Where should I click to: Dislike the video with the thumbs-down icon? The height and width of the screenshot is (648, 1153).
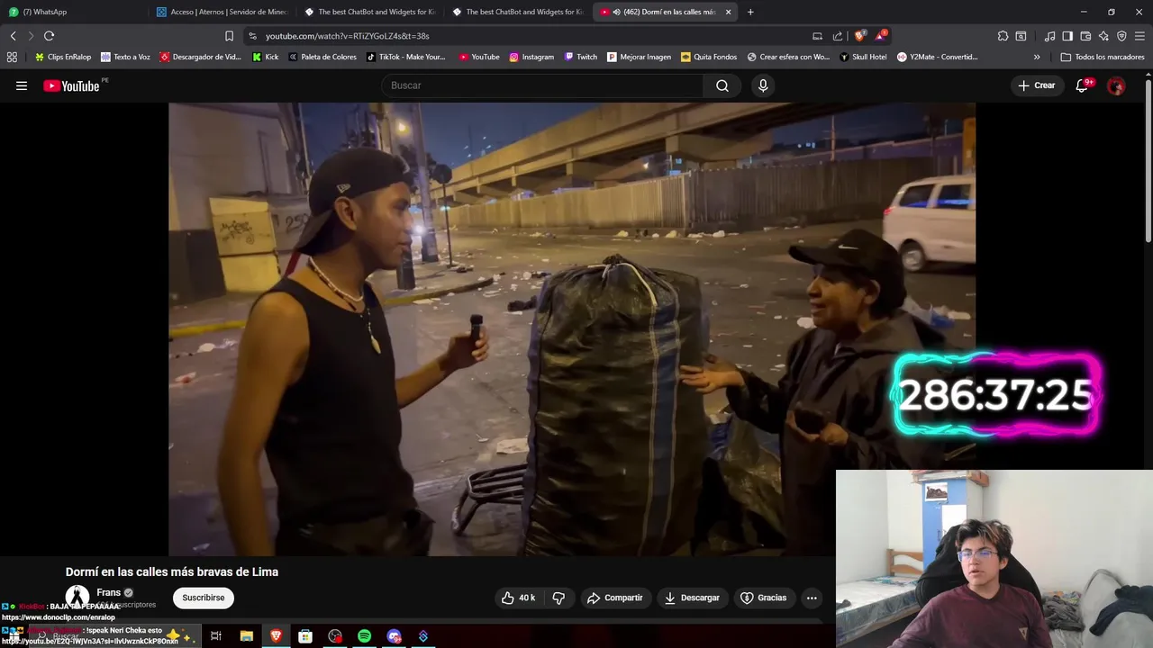pos(558,598)
